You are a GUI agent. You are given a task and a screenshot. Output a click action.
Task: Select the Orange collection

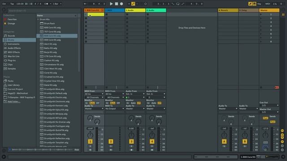pyautogui.click(x=11, y=23)
